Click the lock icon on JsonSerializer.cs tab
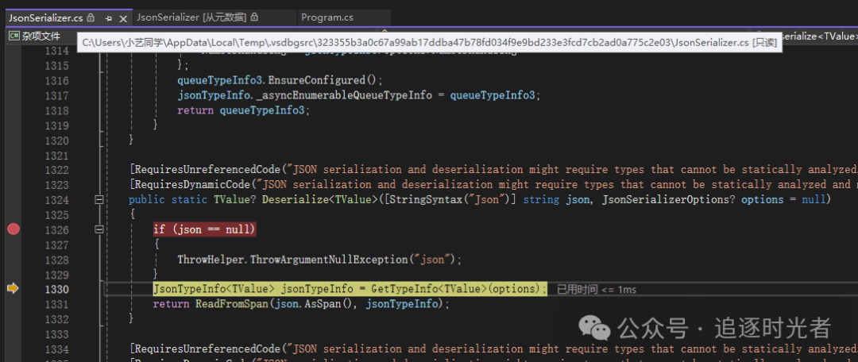 [x=91, y=17]
